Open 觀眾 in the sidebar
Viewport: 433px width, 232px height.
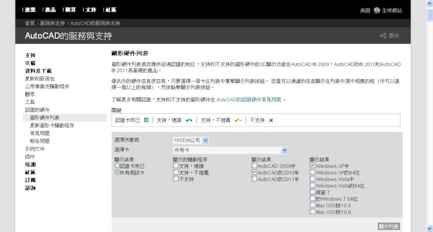[x=30, y=94]
